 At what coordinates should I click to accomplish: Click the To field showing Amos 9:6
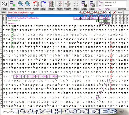pyautogui.click(x=115, y=6)
